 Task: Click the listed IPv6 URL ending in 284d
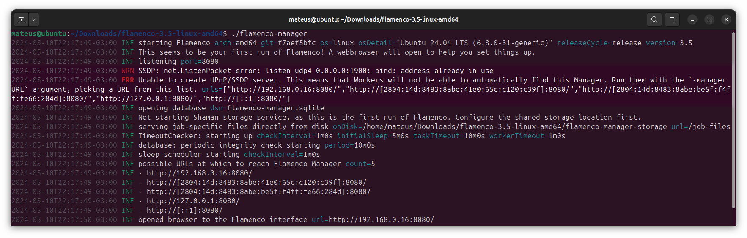[x=258, y=192]
